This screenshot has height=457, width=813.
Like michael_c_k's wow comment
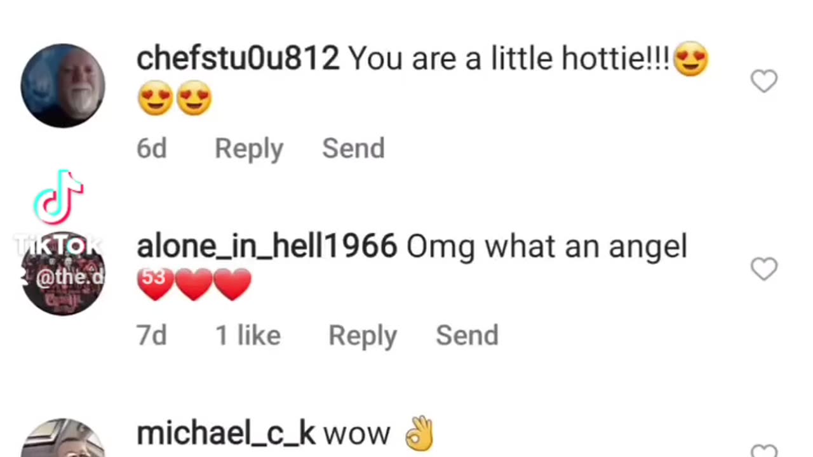[763, 451]
